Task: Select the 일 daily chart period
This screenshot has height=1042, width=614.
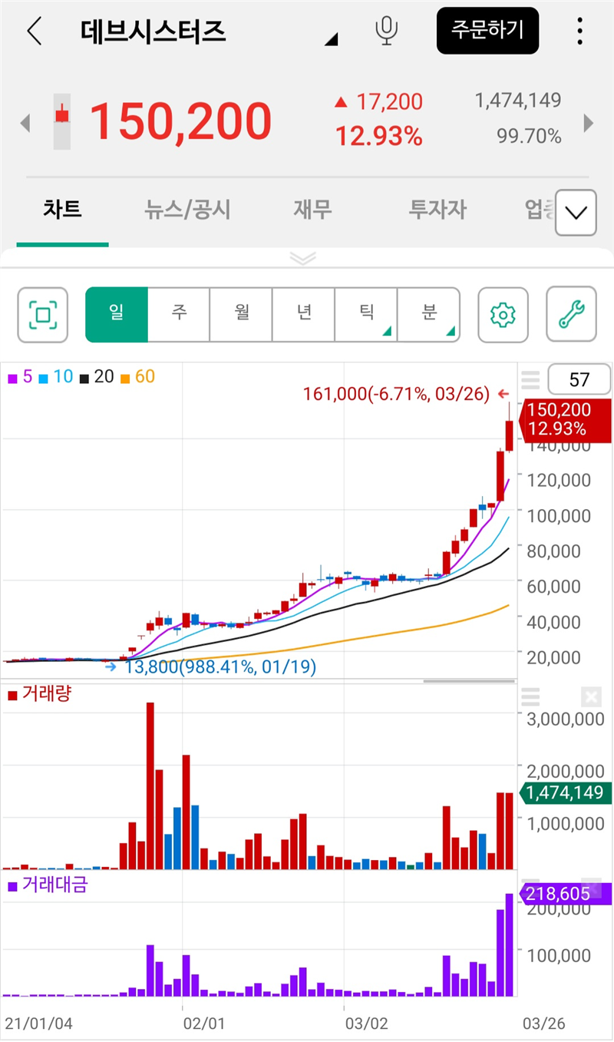Action: pyautogui.click(x=117, y=314)
